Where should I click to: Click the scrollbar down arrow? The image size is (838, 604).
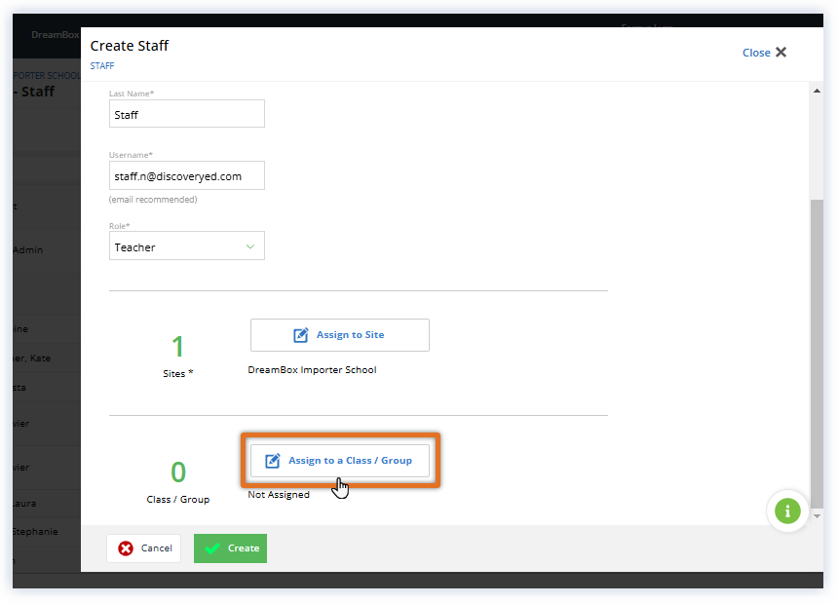[817, 516]
